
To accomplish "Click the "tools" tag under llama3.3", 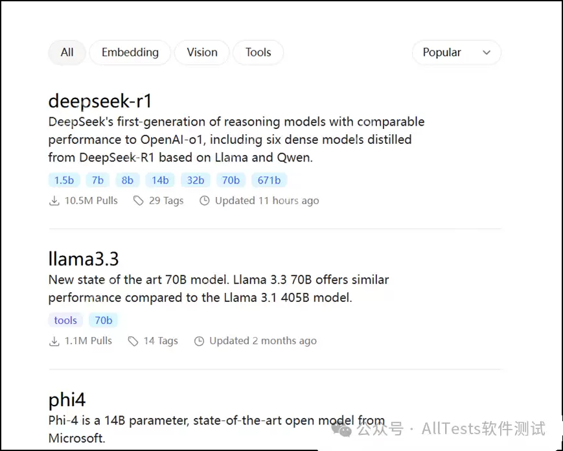I will click(65, 319).
